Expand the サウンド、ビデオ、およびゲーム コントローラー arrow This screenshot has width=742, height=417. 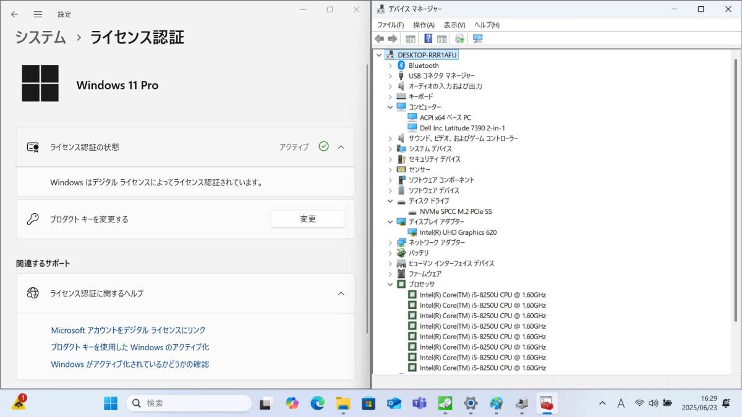pos(390,138)
